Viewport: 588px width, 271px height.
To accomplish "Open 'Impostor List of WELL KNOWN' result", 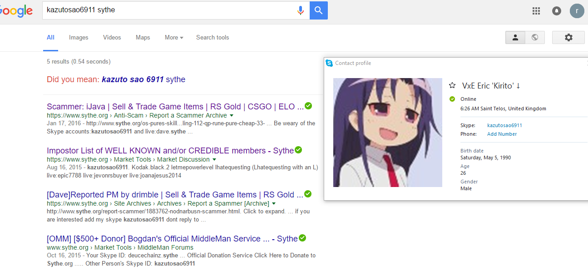I will click(x=170, y=151).
